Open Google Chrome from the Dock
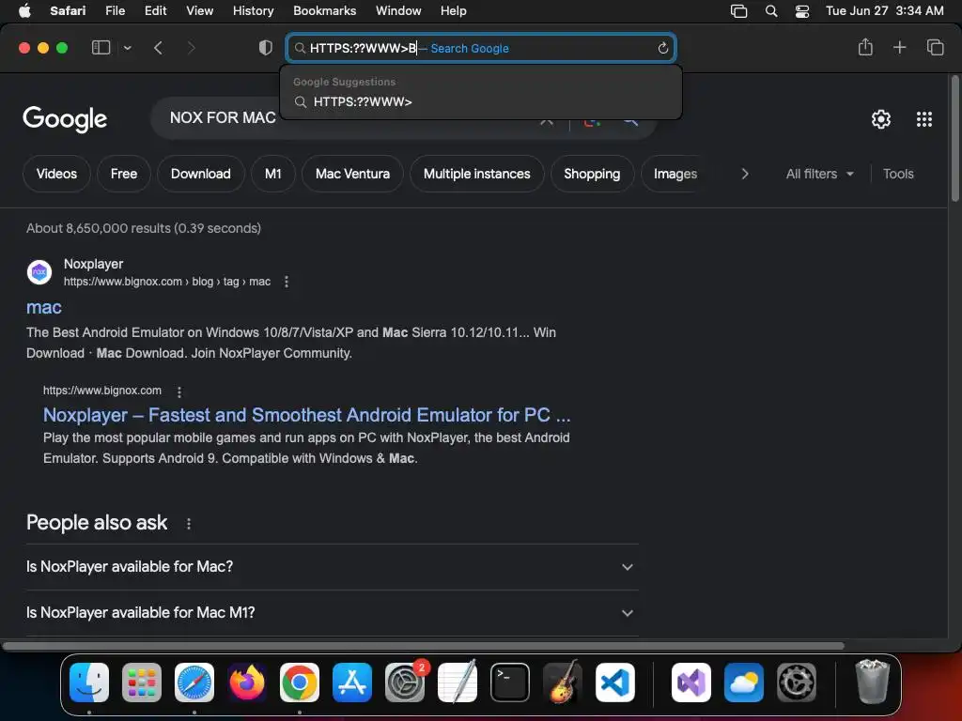962x721 pixels. tap(300, 682)
